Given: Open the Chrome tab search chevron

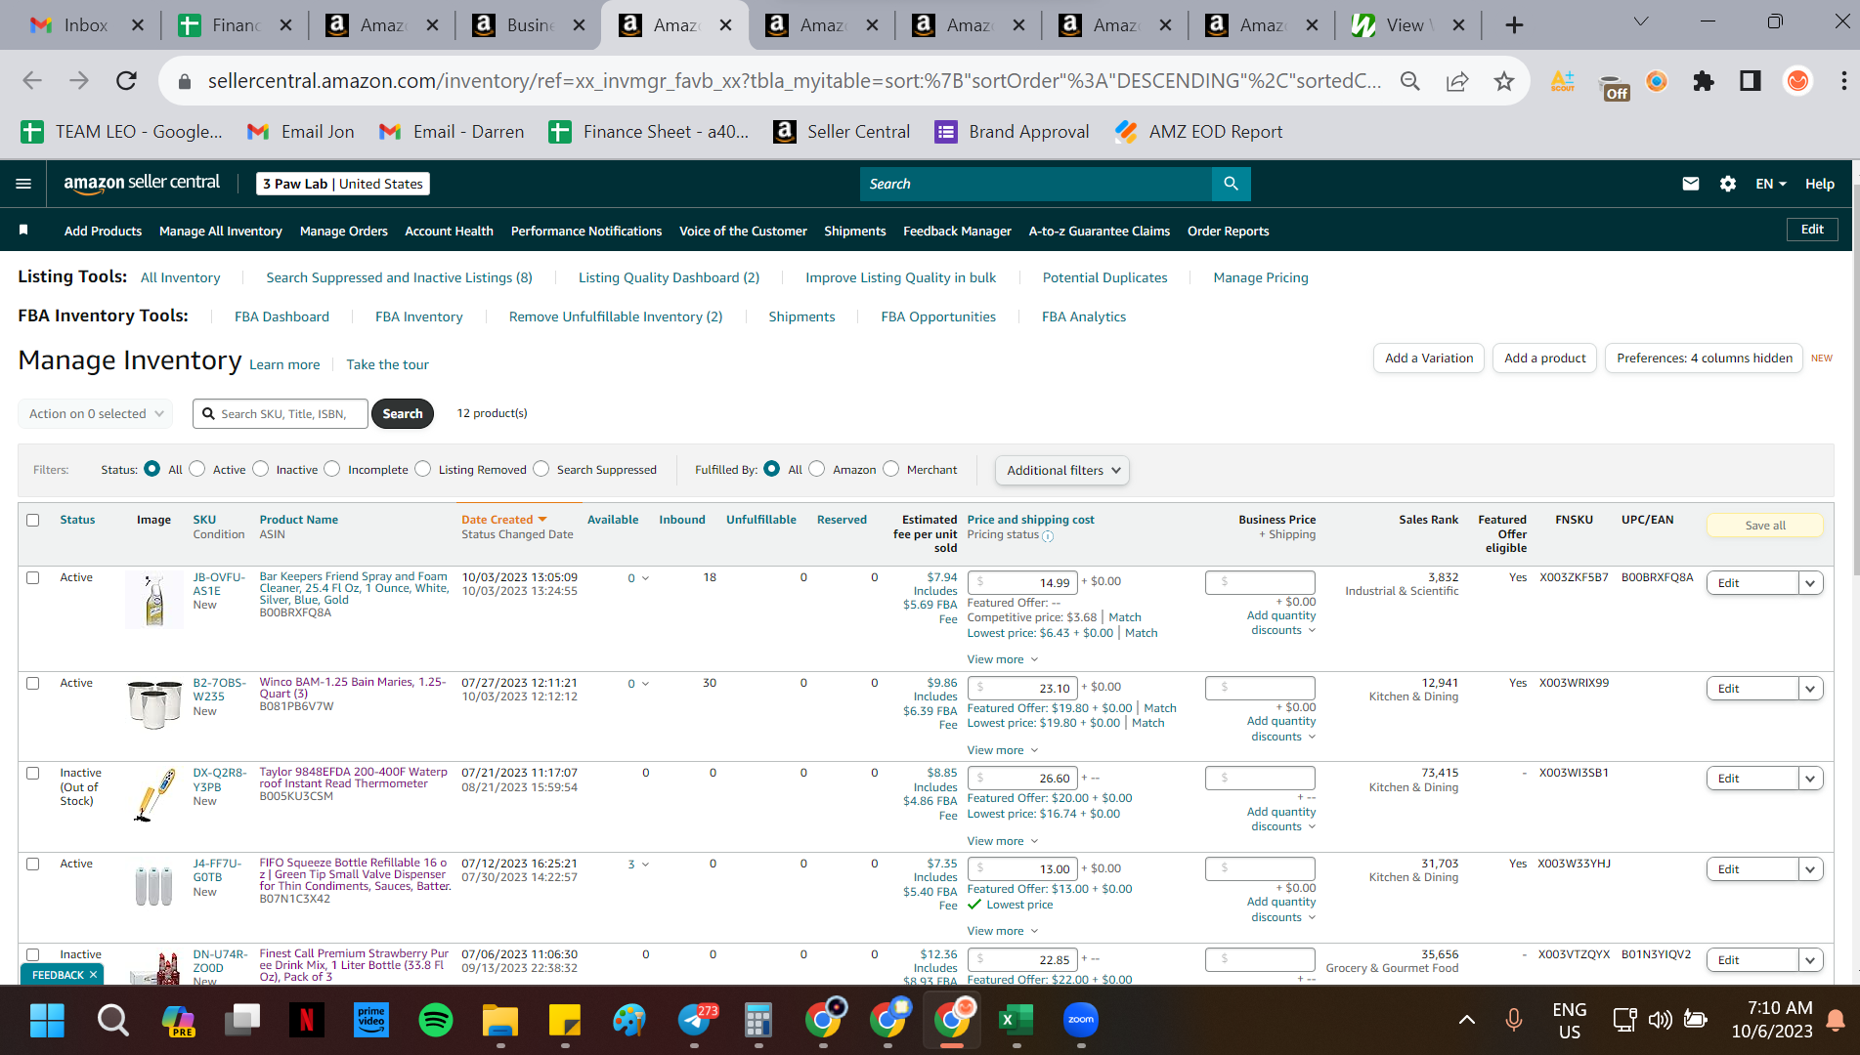Looking at the screenshot, I should click(1641, 22).
